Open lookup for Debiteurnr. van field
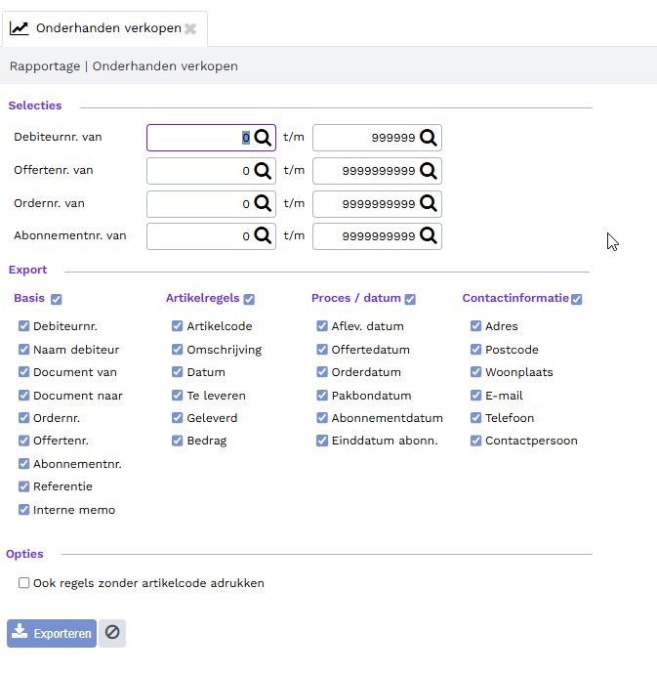The width and height of the screenshot is (657, 674). click(x=263, y=138)
